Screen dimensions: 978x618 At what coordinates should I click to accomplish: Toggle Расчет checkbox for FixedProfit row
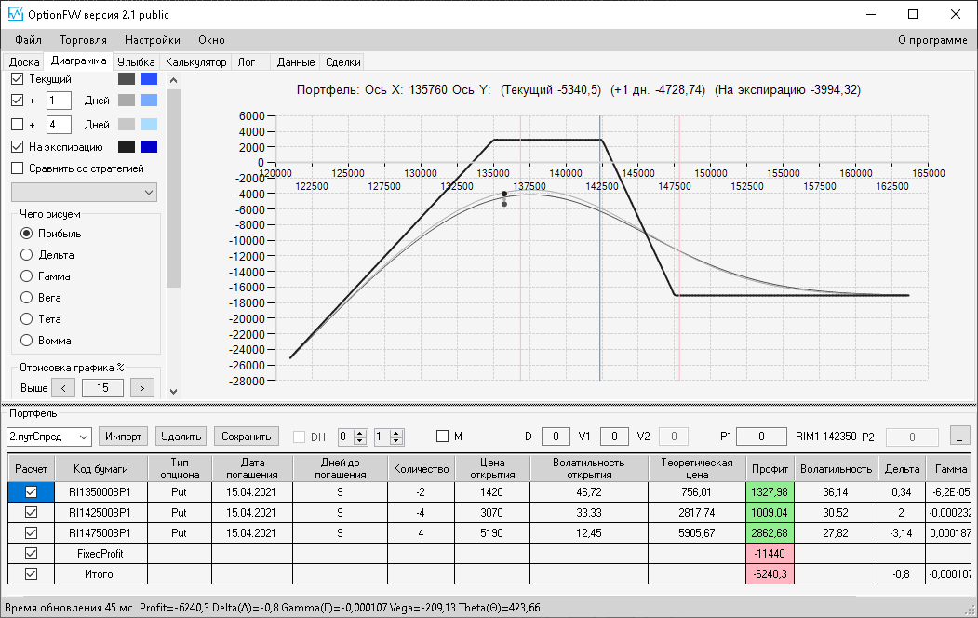[32, 553]
